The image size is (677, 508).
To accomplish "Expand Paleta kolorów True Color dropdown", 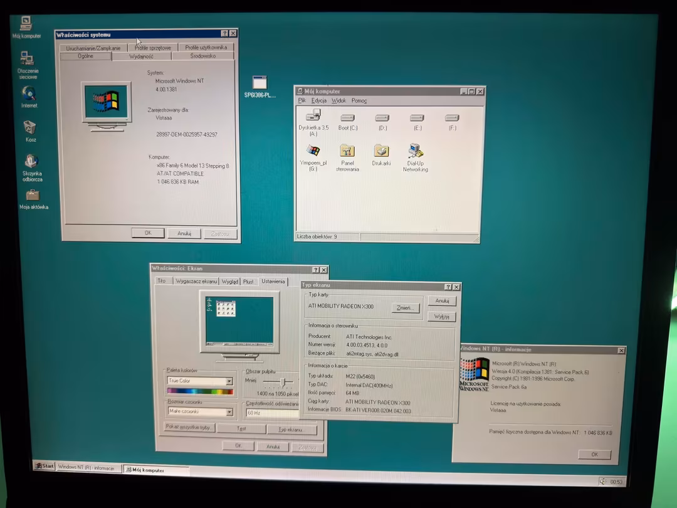I will [x=229, y=381].
